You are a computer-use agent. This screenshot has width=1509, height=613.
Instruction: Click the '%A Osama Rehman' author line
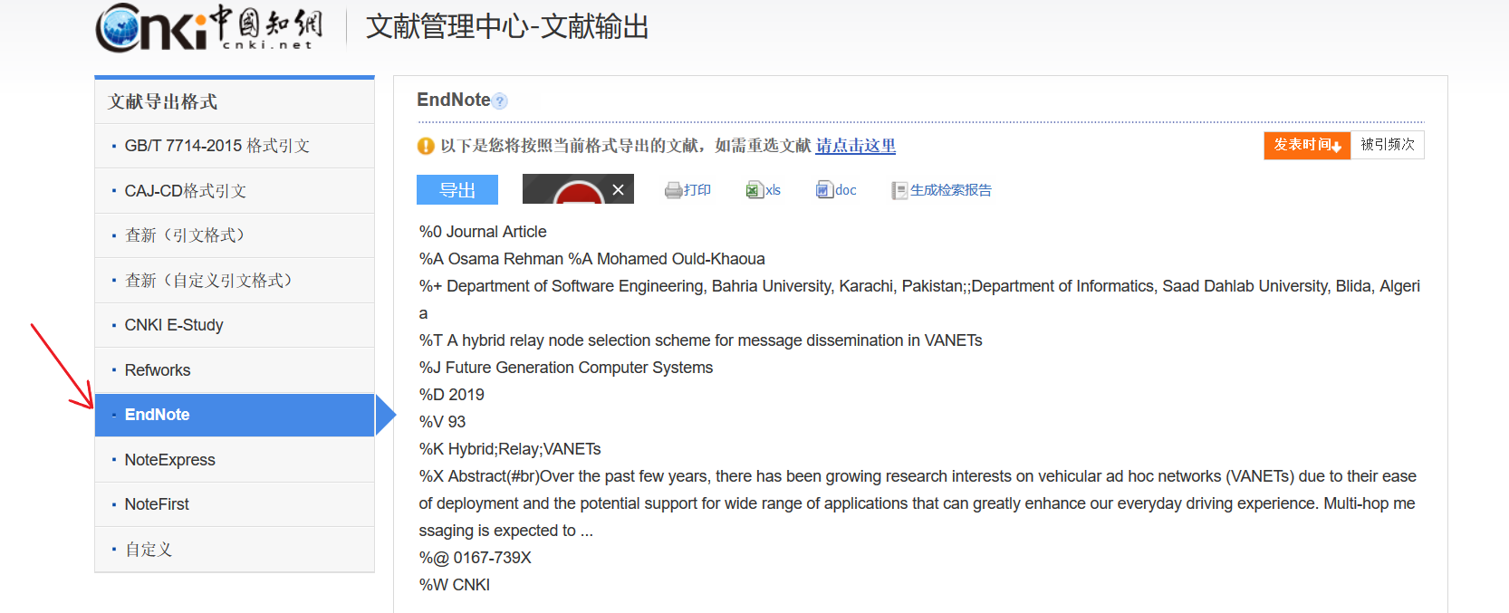[591, 259]
